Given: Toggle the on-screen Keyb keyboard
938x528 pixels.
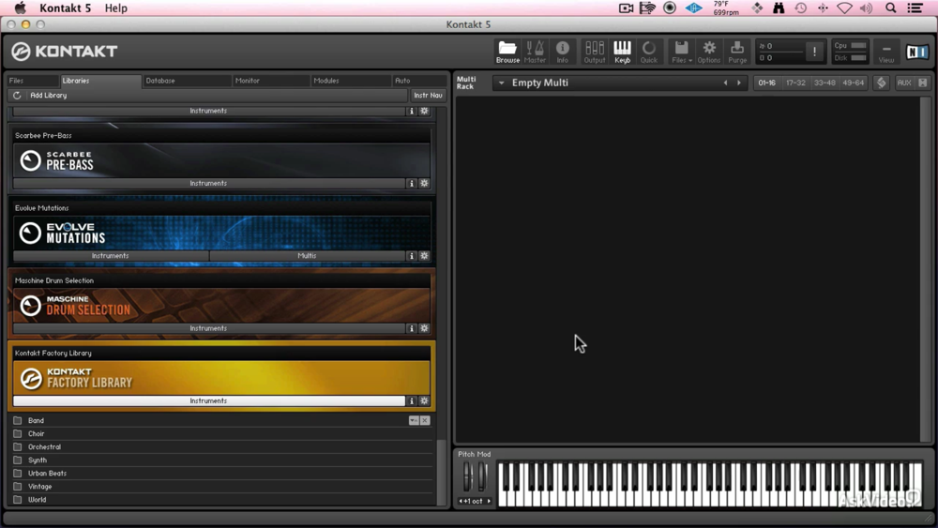Looking at the screenshot, I should pyautogui.click(x=622, y=52).
